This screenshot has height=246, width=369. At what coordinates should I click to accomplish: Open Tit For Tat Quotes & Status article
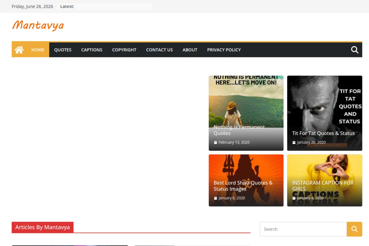(323, 133)
